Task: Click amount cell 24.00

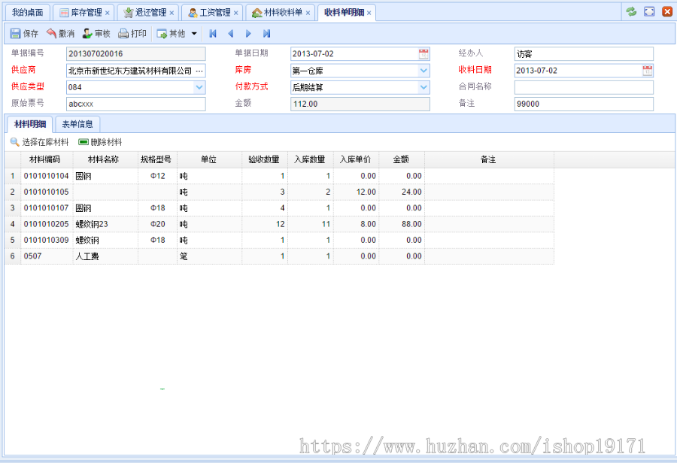Action: pos(402,192)
